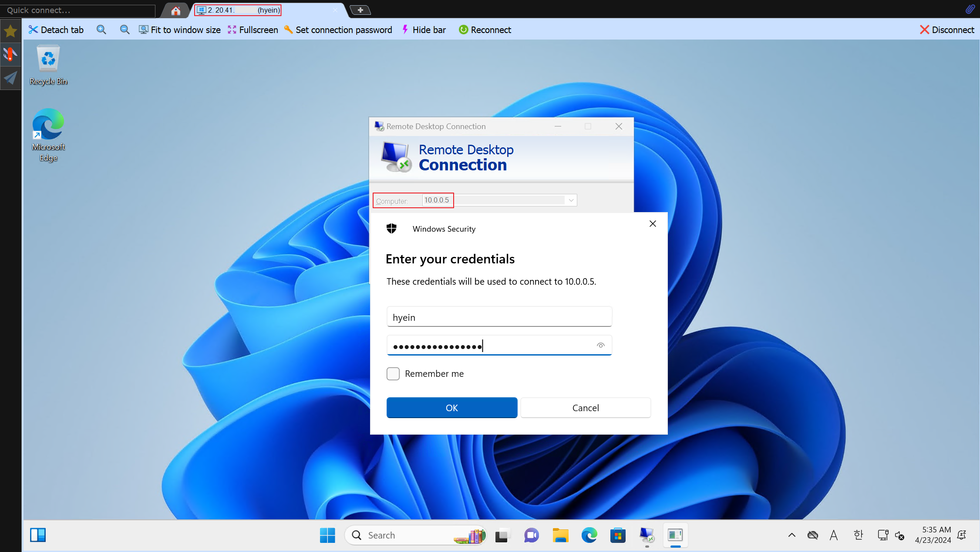Click the star favorites sidebar icon
This screenshot has height=552, width=980.
point(10,31)
